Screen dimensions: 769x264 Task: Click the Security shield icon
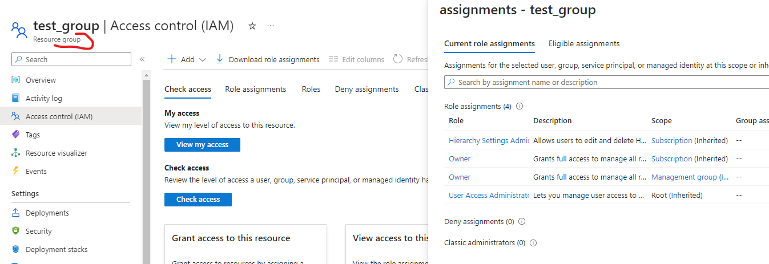click(16, 231)
